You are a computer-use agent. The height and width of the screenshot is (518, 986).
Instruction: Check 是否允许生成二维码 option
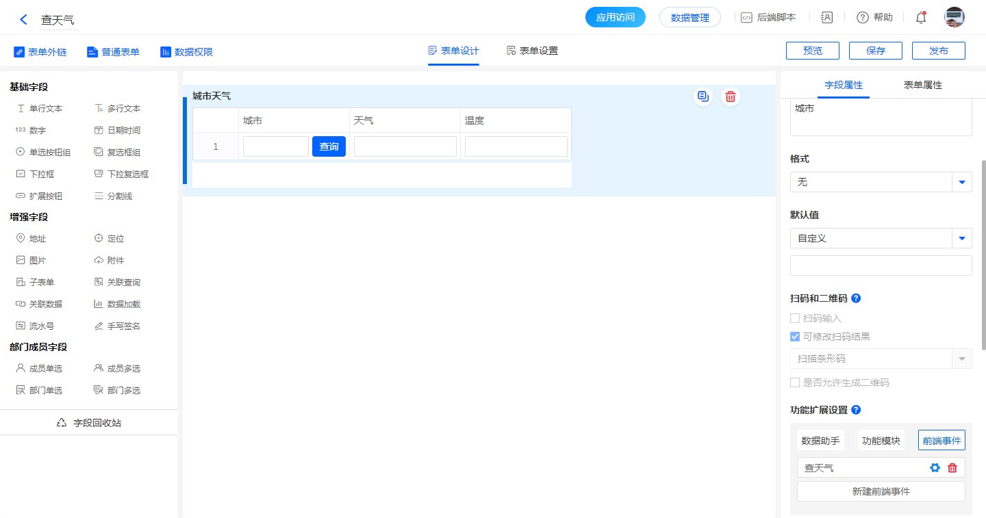pos(795,383)
